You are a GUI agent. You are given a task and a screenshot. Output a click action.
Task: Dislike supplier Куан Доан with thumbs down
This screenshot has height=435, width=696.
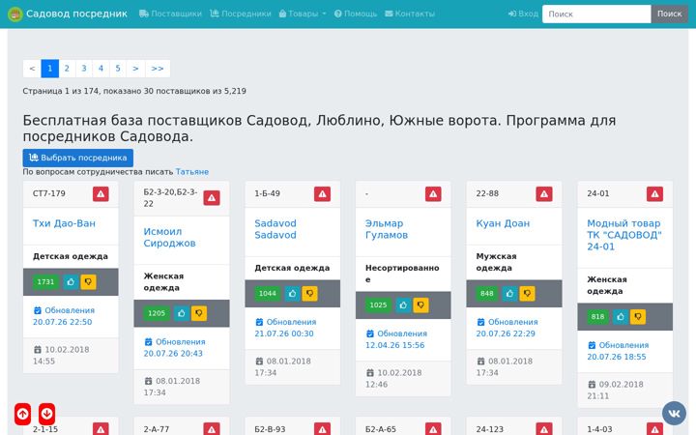[x=528, y=294]
